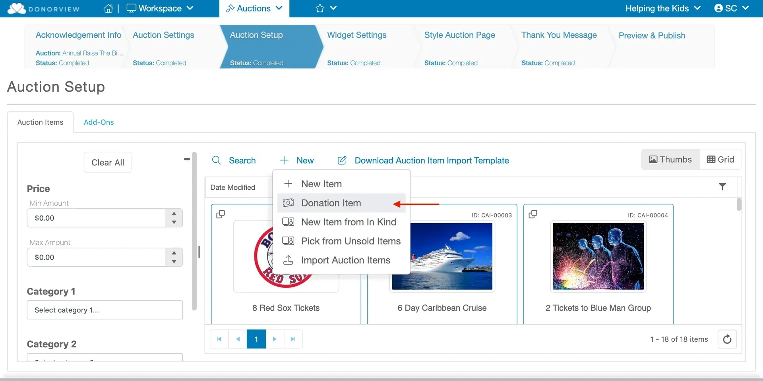Refresh the auction items list
763x381 pixels.
point(727,339)
